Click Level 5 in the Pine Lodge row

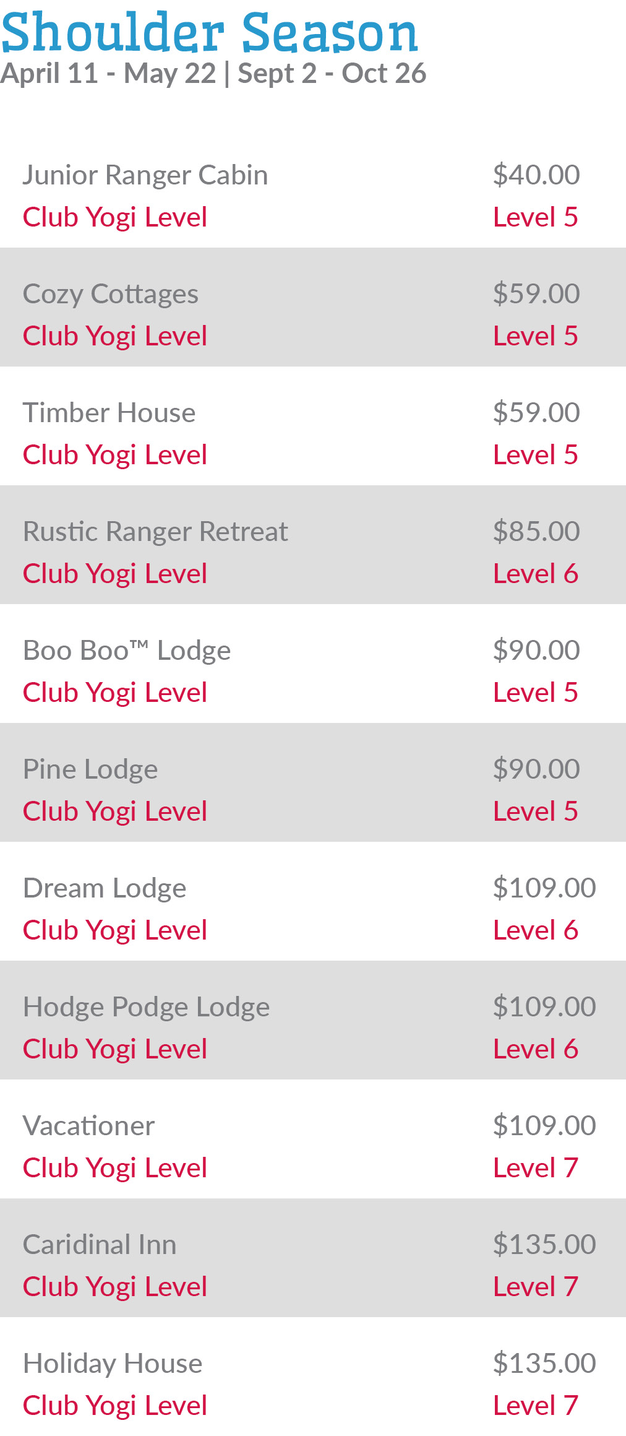coord(536,811)
